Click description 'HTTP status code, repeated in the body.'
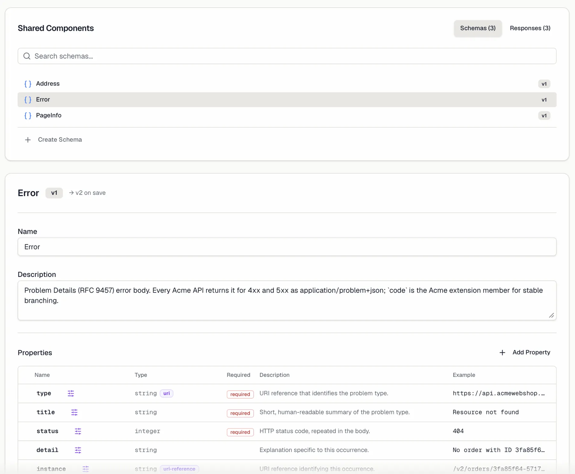 click(x=315, y=431)
